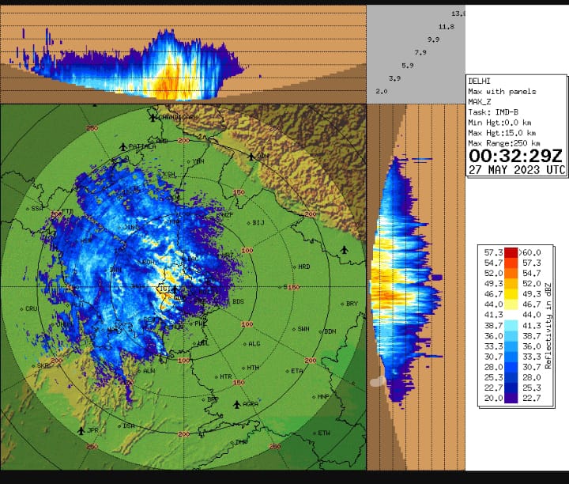The height and width of the screenshot is (484, 569).
Task: Click the ALG station diamond marker
Action: [x=244, y=344]
